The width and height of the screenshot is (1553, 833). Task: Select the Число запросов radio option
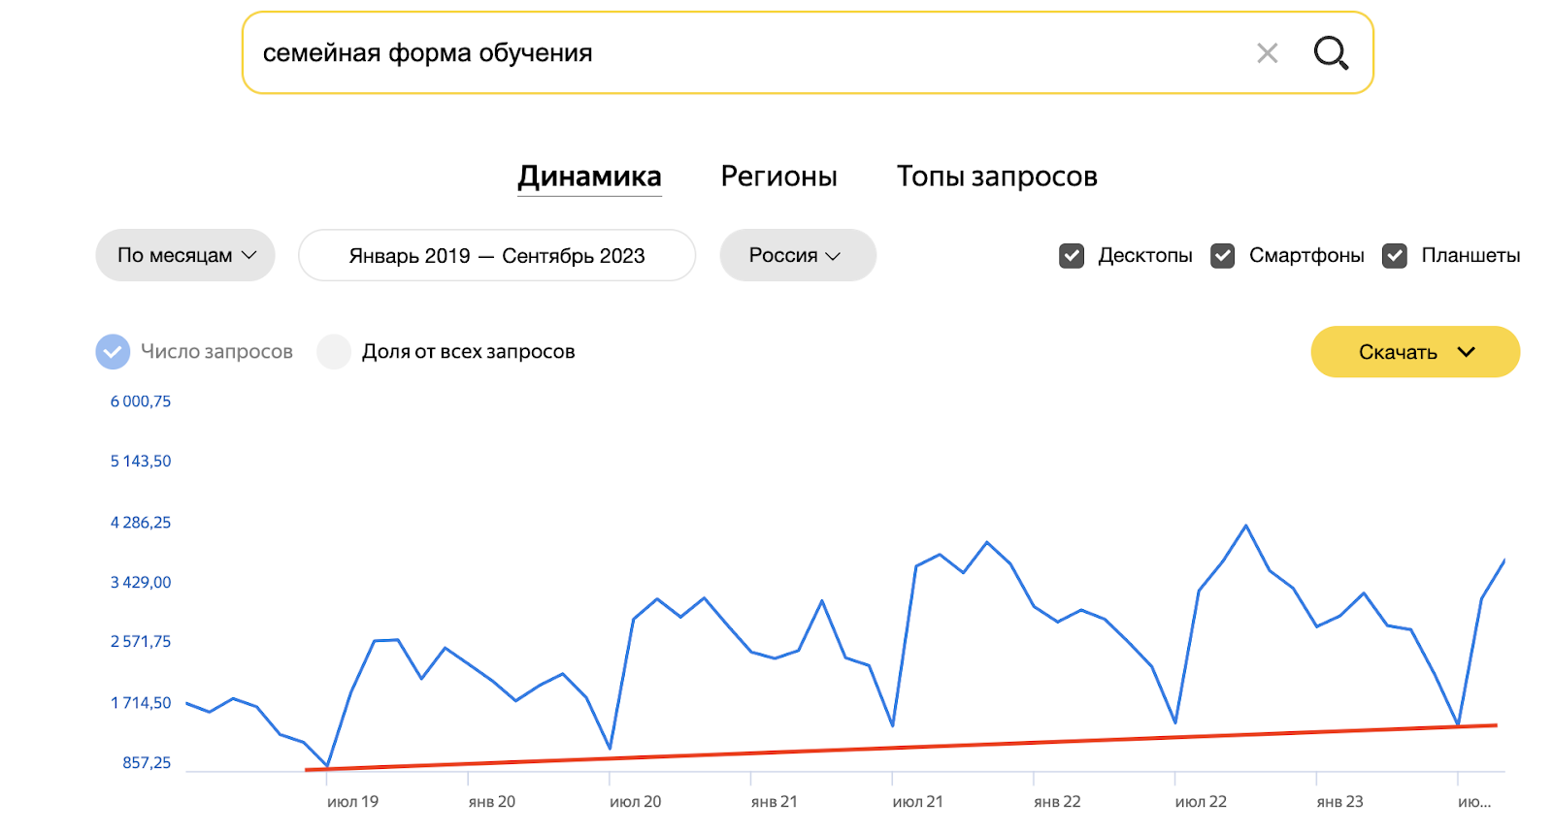[x=113, y=352]
